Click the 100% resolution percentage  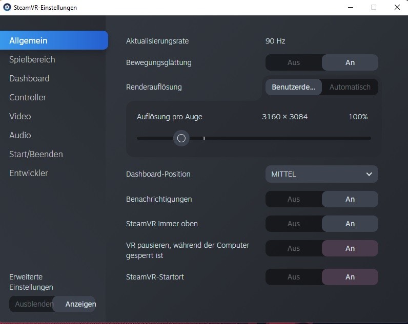click(x=358, y=117)
